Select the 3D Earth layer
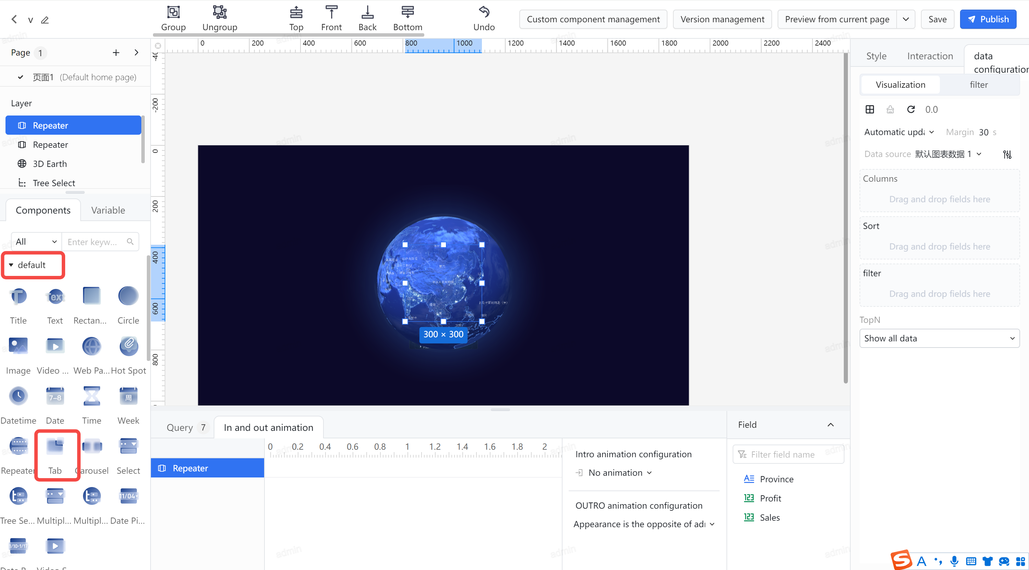 [x=73, y=163]
